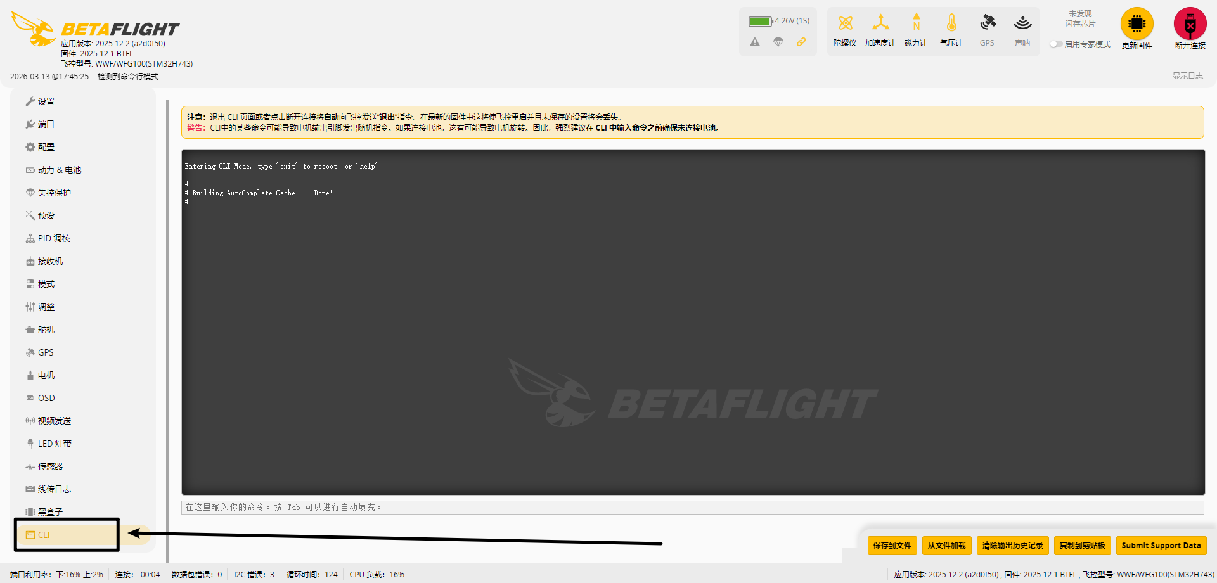Switch to the Motors tab

[x=46, y=375]
